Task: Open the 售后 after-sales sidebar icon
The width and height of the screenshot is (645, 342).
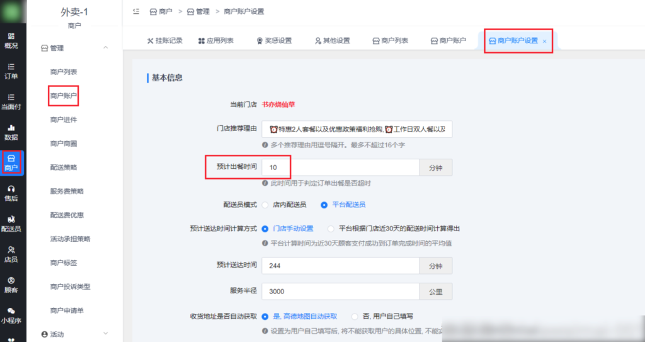Action: coord(11,193)
